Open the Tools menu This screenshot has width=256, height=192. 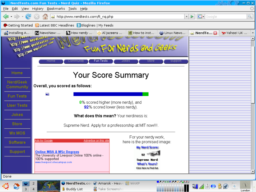click(x=72, y=9)
